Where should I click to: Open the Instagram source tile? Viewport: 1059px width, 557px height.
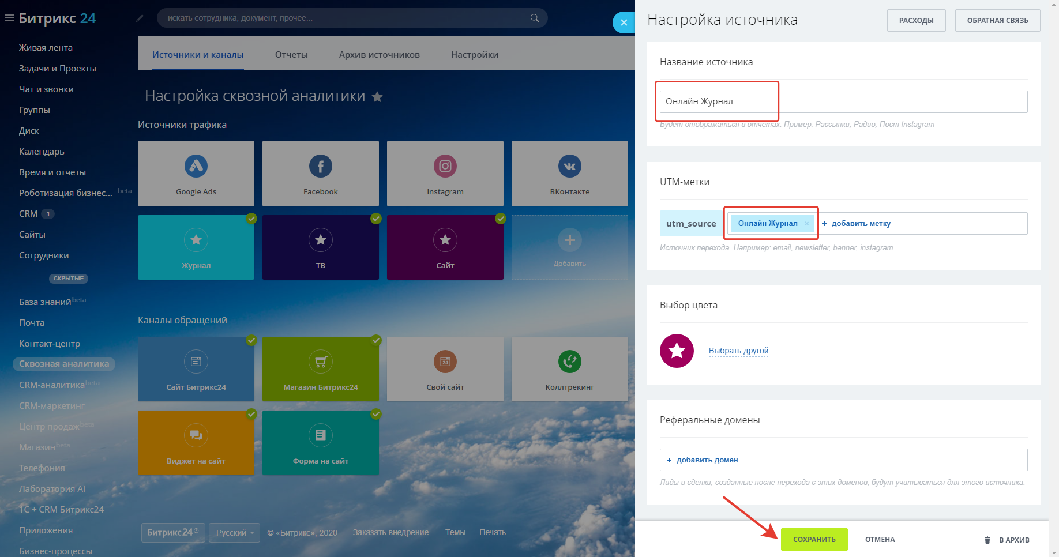(445, 174)
